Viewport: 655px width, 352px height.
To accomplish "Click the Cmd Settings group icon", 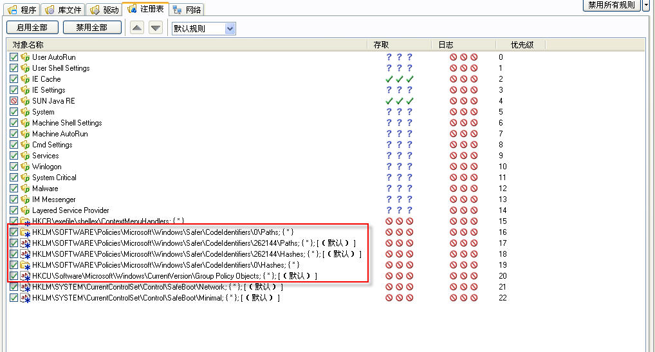I will pyautogui.click(x=25, y=145).
